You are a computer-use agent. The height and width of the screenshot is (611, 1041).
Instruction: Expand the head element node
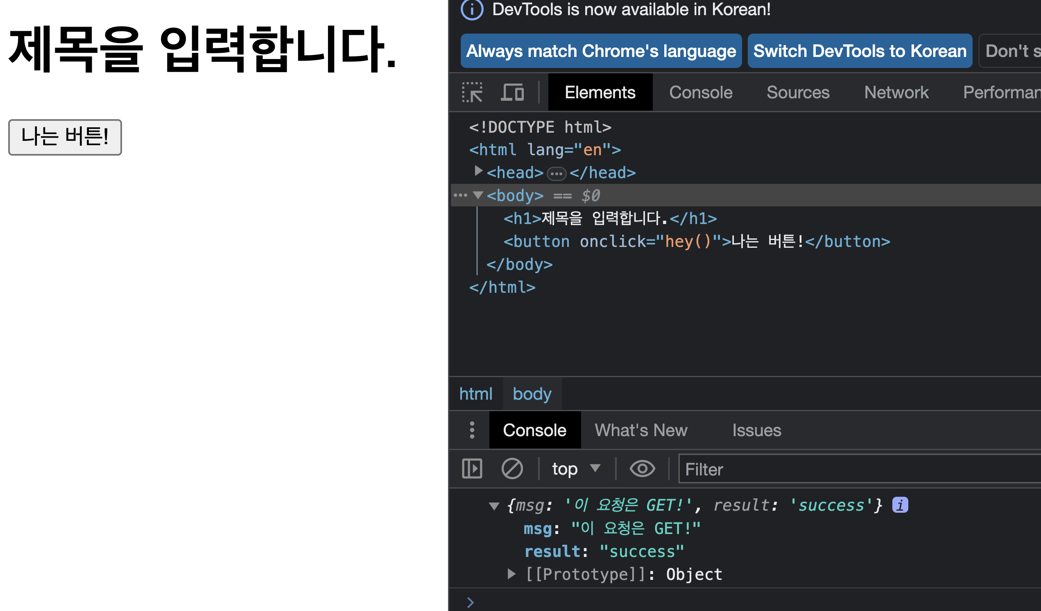coord(478,171)
